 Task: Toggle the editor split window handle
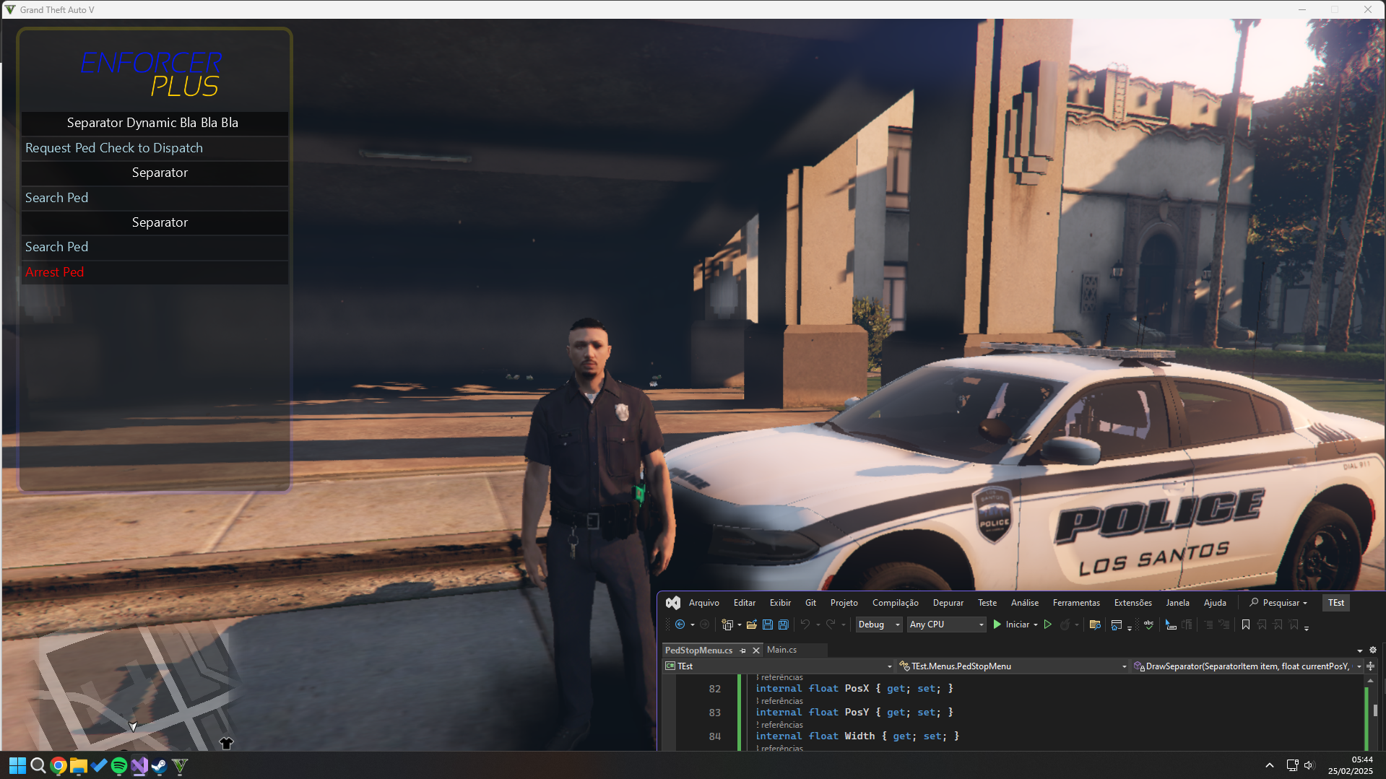[1370, 666]
